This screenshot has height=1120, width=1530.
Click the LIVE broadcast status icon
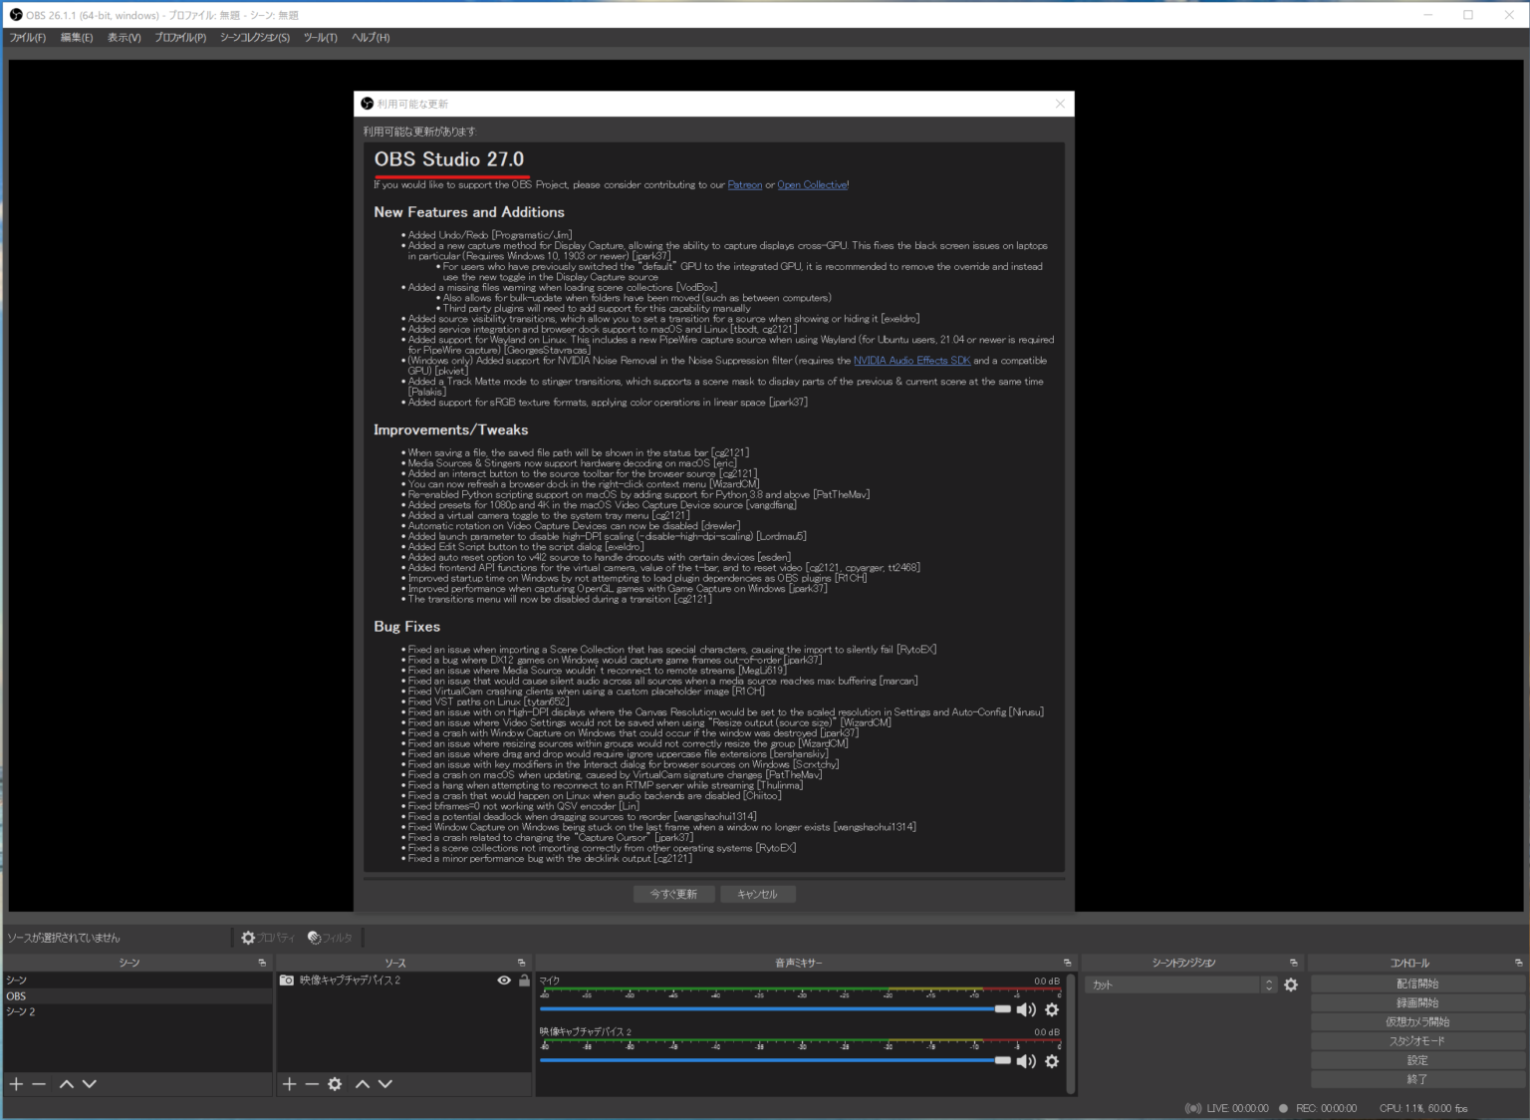1192,1108
